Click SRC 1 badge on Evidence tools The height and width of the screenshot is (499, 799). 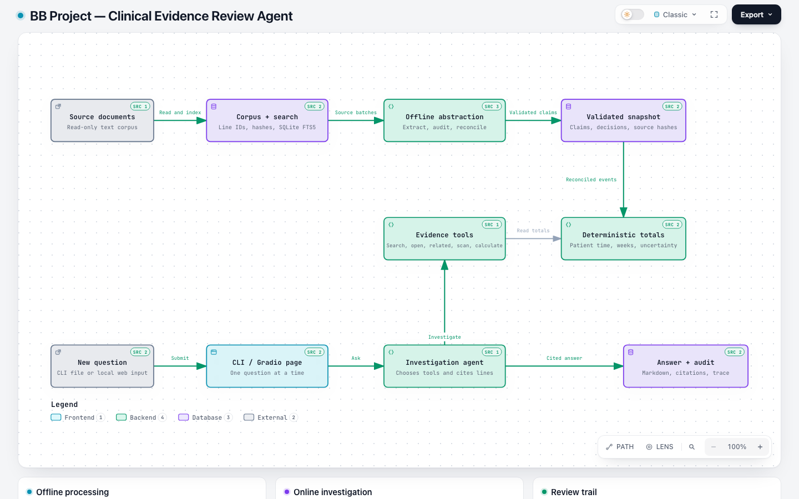click(492, 225)
